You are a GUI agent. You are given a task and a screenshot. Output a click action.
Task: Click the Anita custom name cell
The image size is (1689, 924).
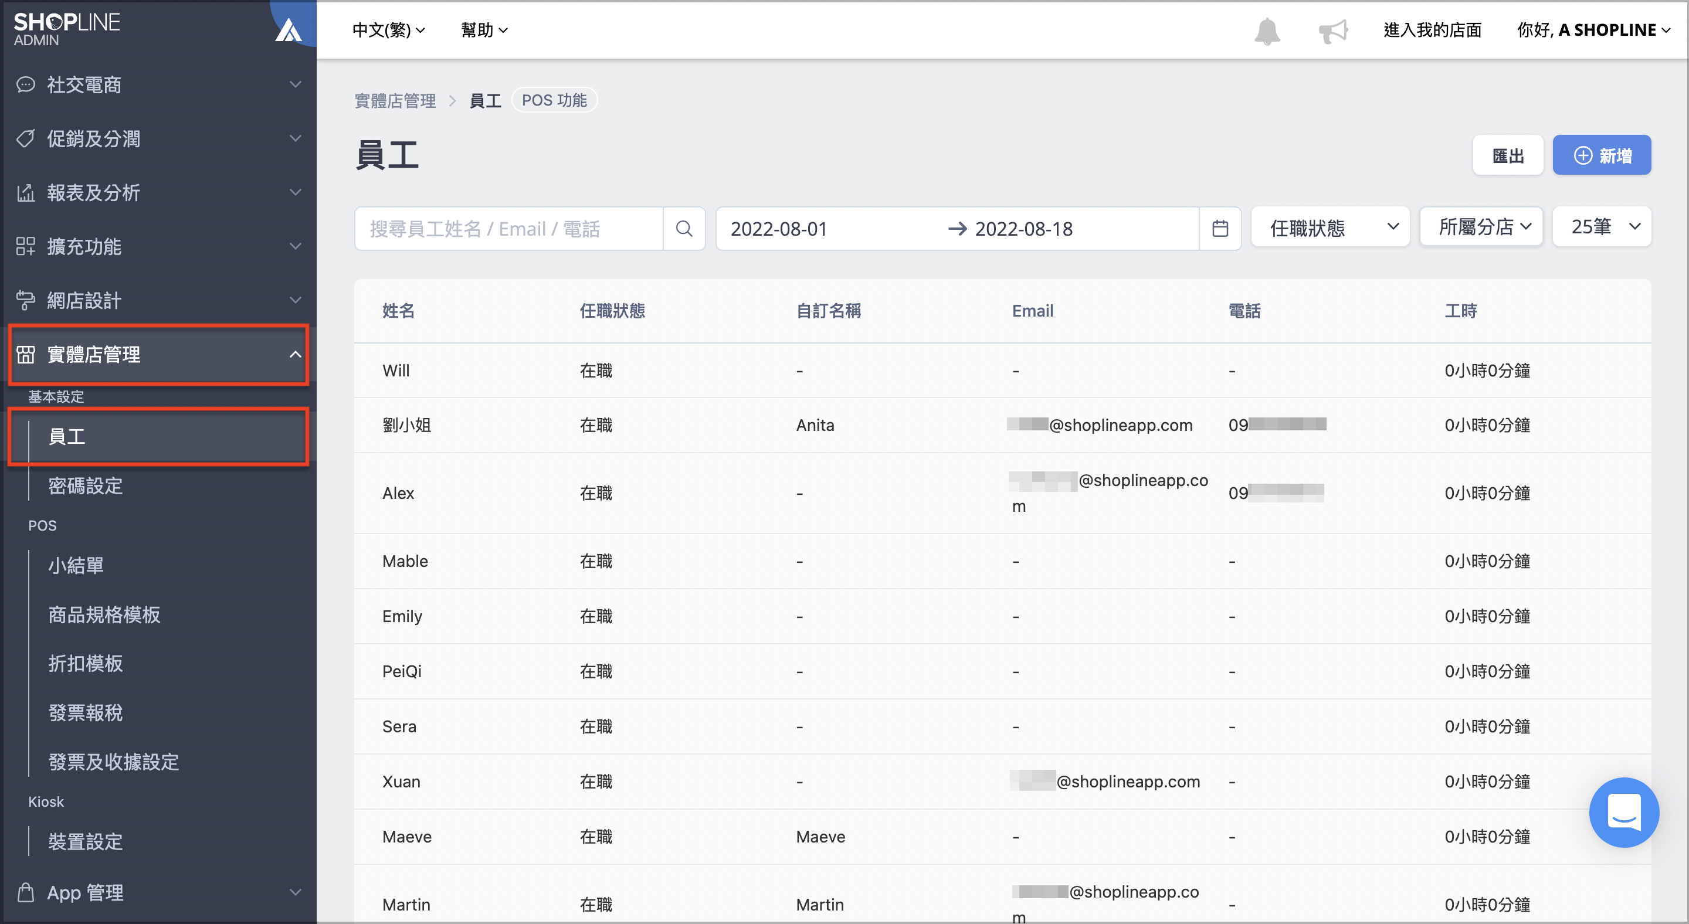pyautogui.click(x=815, y=425)
